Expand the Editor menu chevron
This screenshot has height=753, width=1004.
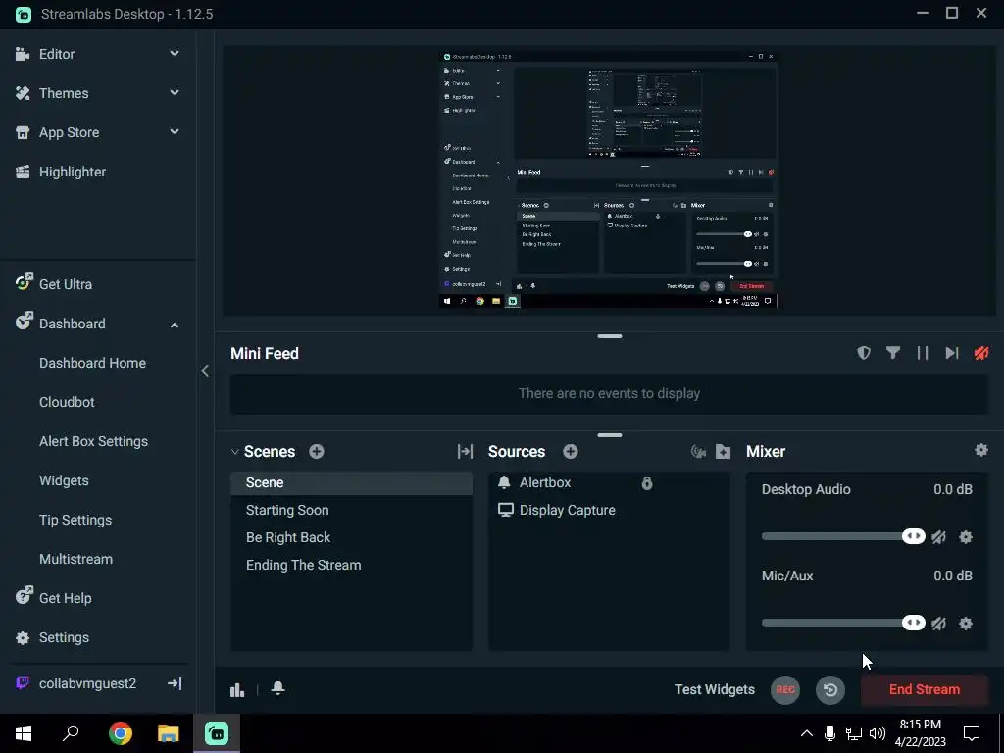pos(175,54)
